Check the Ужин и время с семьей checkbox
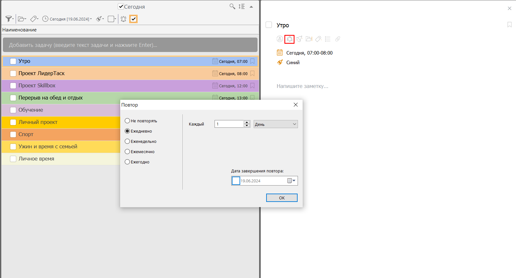Viewport: 516px width, 278px height. [x=13, y=147]
